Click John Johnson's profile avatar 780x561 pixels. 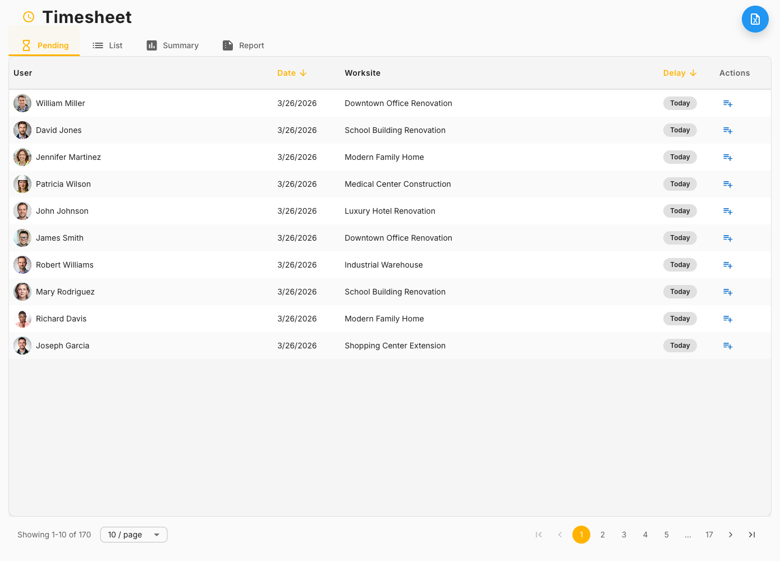22,211
